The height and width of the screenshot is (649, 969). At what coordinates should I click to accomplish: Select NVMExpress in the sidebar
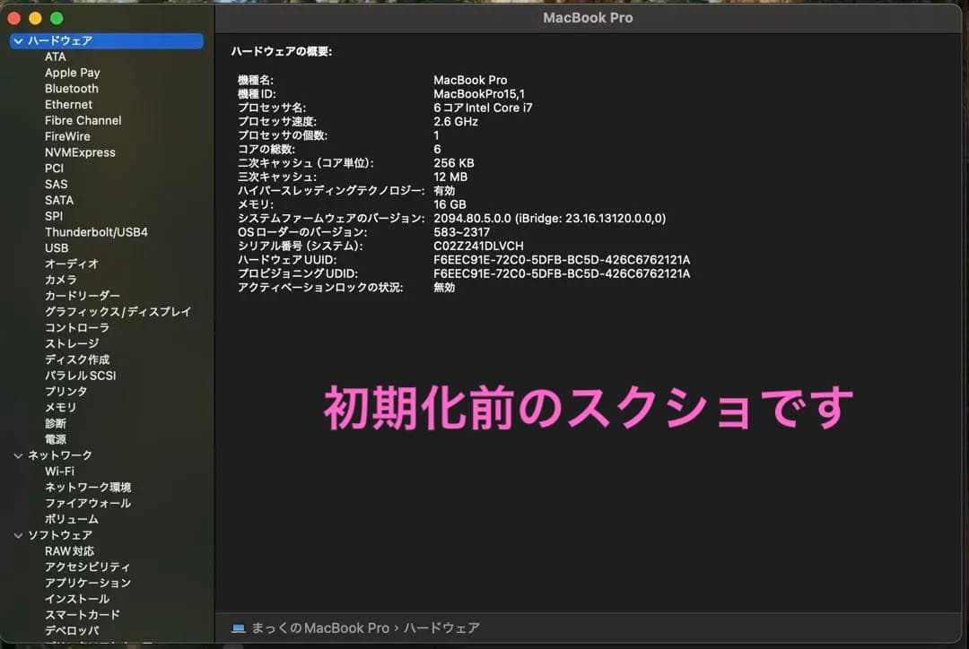[80, 152]
